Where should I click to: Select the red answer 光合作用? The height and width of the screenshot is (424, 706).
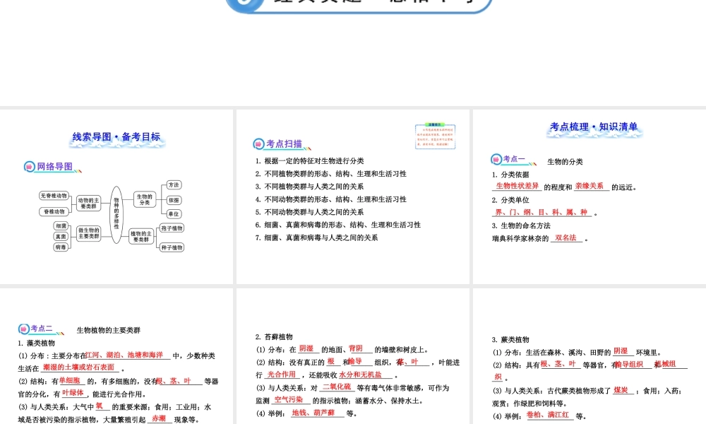click(x=282, y=375)
